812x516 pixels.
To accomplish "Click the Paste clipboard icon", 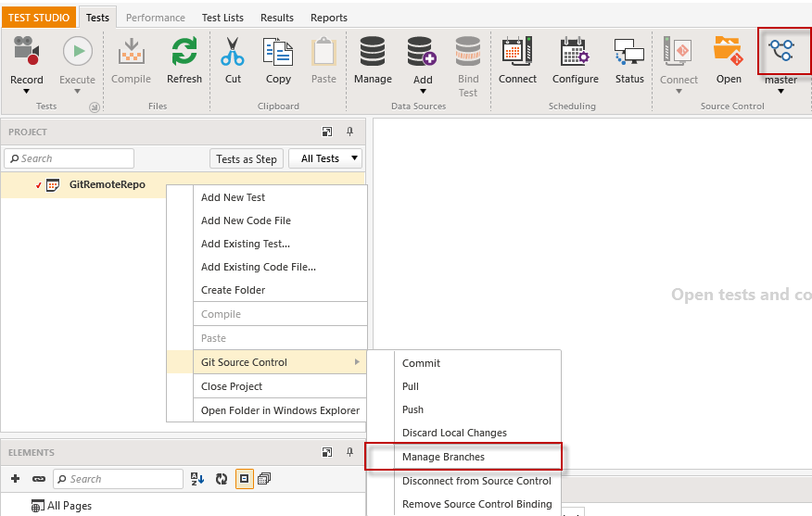I will [x=324, y=51].
